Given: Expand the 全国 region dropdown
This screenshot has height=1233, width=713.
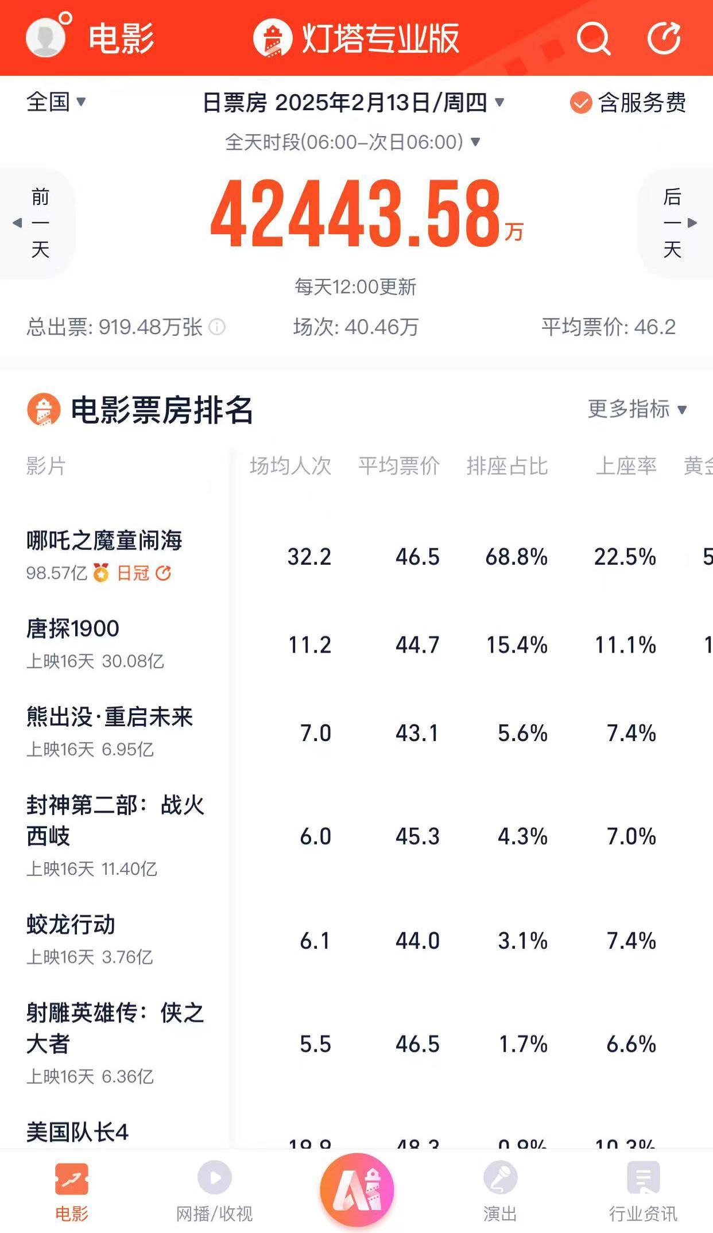Looking at the screenshot, I should coord(56,102).
